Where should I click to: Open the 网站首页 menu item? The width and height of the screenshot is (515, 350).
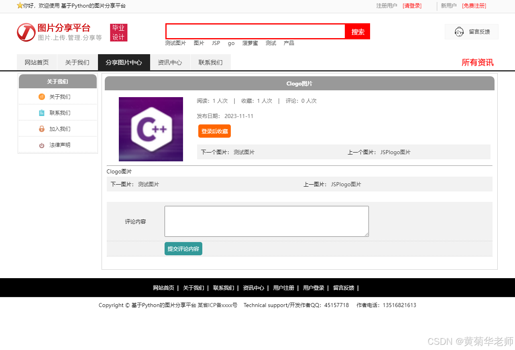tap(37, 62)
